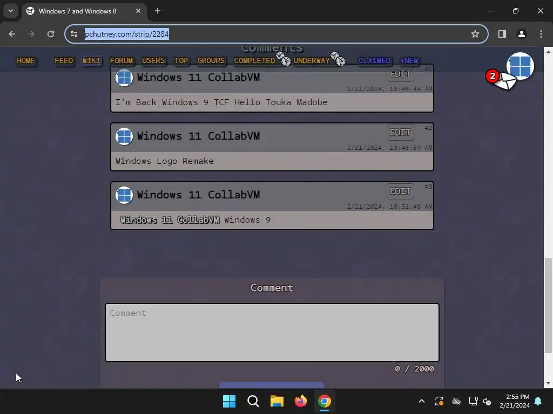Click the page vertical scrollbar thumb
The height and width of the screenshot is (414, 553).
click(548, 306)
